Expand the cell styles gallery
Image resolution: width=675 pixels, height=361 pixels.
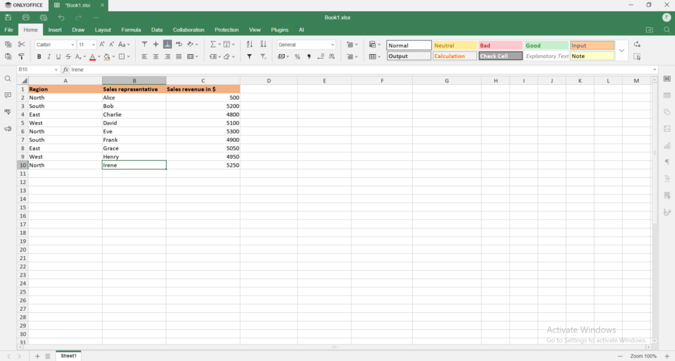[x=622, y=50]
